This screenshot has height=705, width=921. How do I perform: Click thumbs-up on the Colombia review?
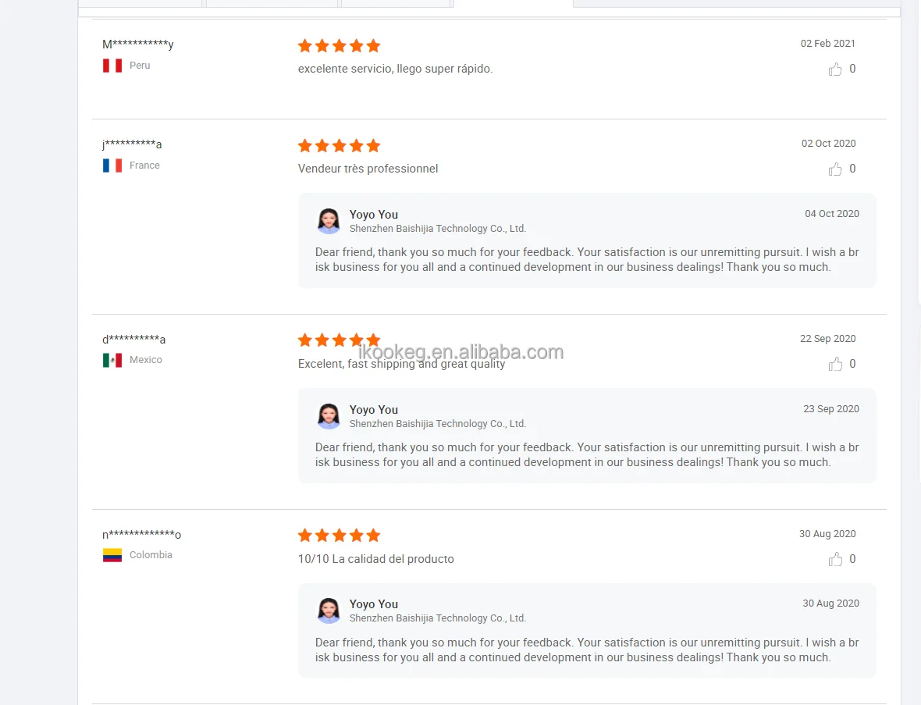click(834, 560)
